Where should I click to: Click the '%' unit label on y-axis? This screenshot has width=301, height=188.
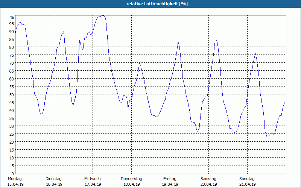tap(12, 17)
